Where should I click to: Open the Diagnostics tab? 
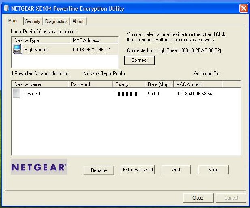(56, 21)
